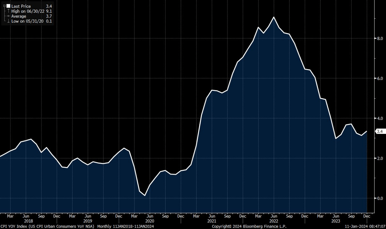Click the Low marker icon in legend

pyautogui.click(x=8, y=21)
